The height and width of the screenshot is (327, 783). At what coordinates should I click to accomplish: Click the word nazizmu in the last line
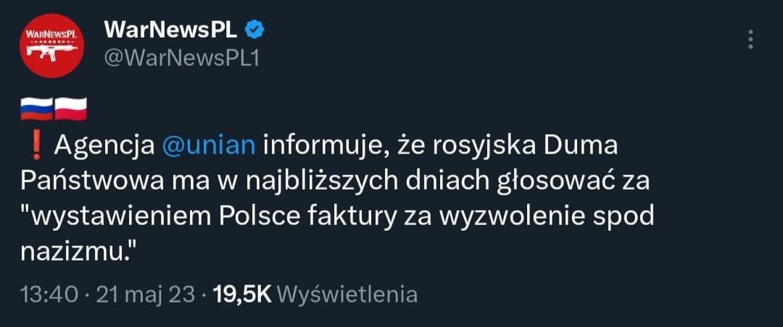(80, 250)
